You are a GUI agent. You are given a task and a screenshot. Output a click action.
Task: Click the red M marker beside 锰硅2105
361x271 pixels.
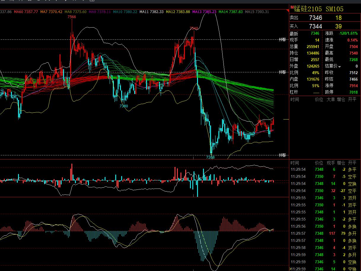292,7
